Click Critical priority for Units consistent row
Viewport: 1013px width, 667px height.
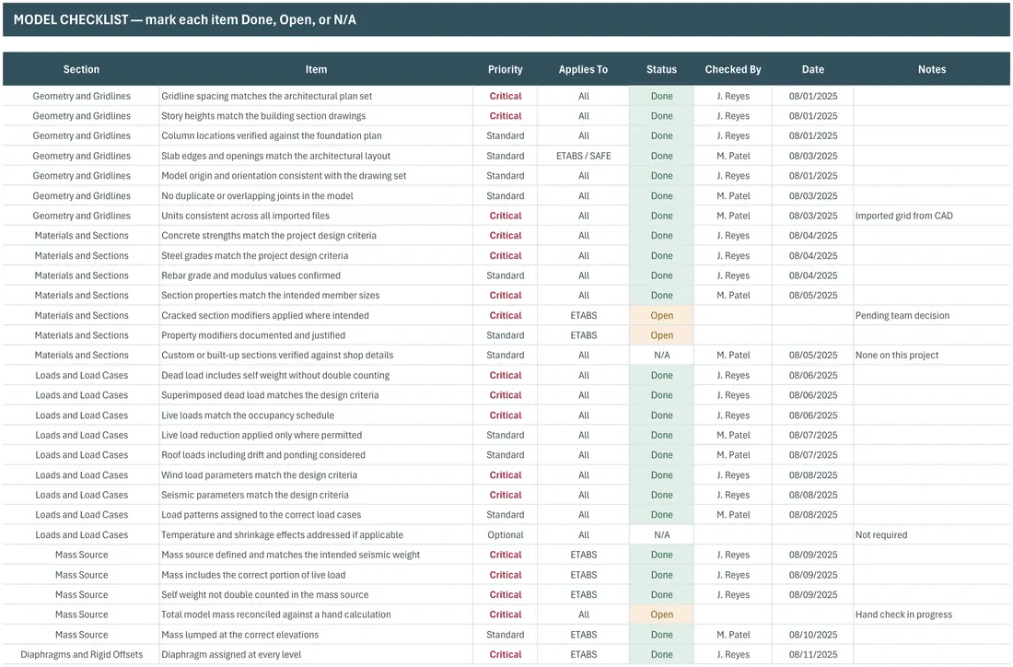506,216
